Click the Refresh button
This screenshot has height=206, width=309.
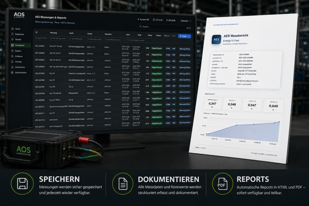[167, 36]
